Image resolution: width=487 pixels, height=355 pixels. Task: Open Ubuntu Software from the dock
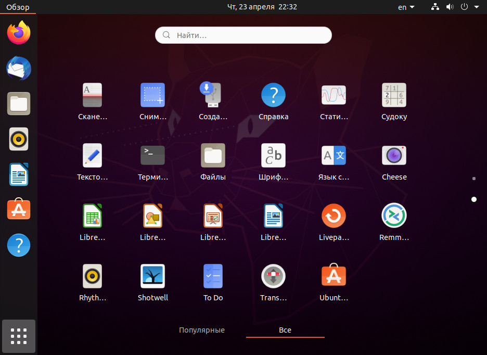tap(19, 209)
